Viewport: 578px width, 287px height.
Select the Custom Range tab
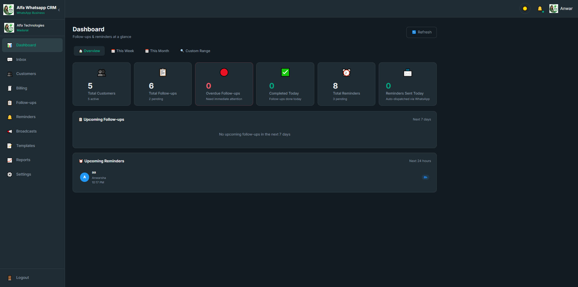195,51
